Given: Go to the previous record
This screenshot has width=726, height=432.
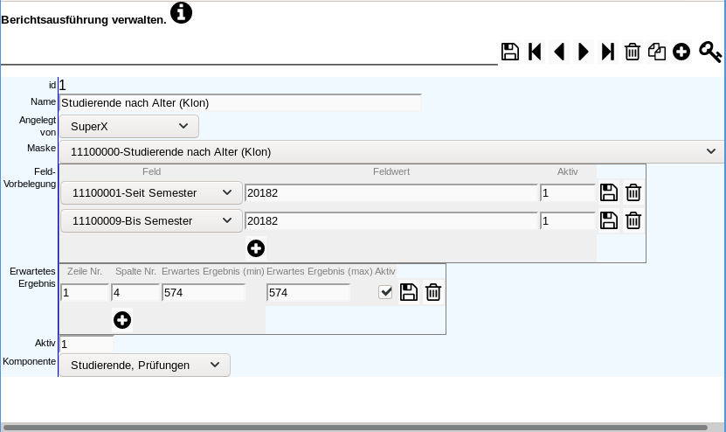Looking at the screenshot, I should pos(559,52).
